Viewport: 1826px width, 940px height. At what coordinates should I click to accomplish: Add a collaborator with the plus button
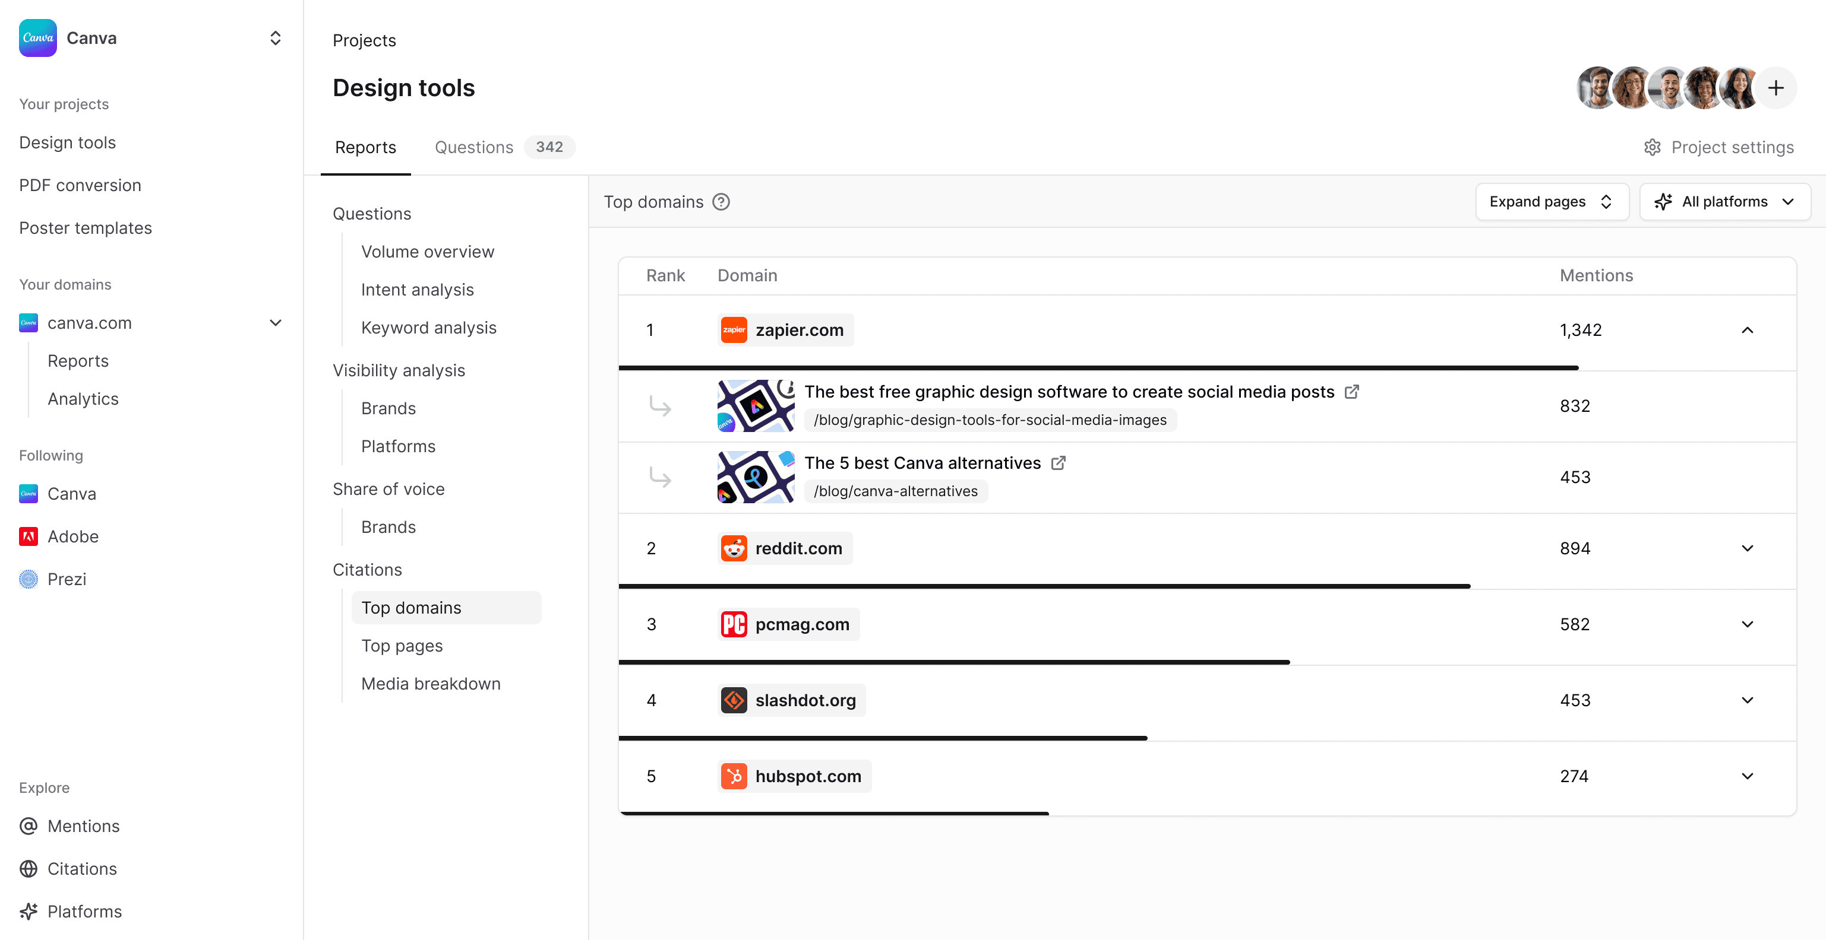pyautogui.click(x=1777, y=87)
